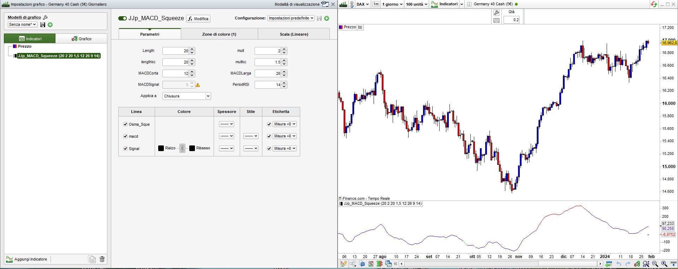Delete the selected indicator using the trash icon

point(102,259)
